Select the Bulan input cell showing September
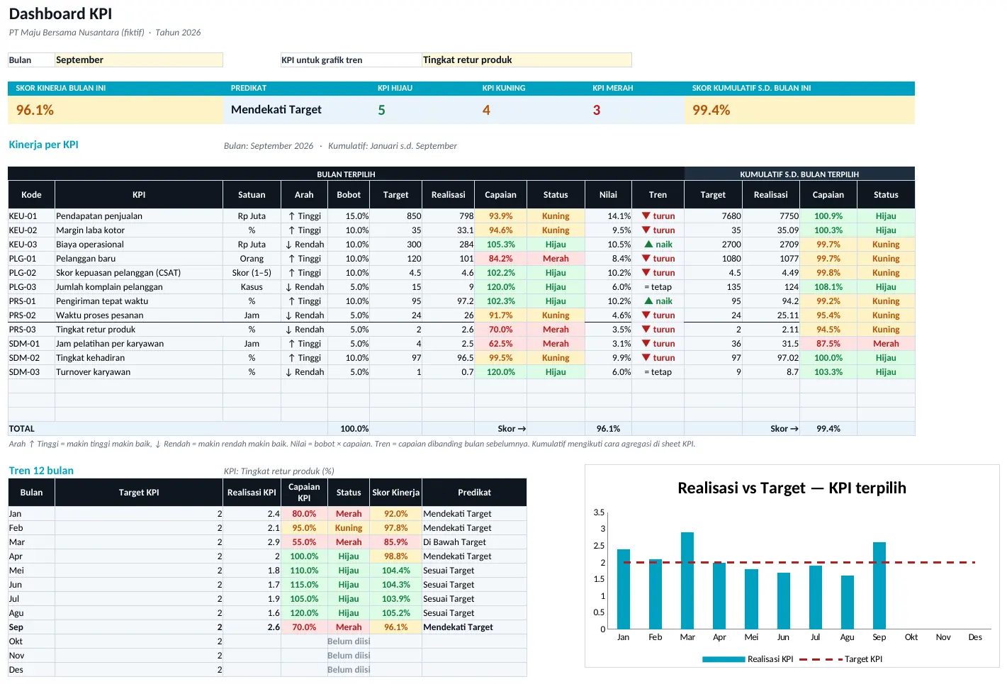 point(139,60)
